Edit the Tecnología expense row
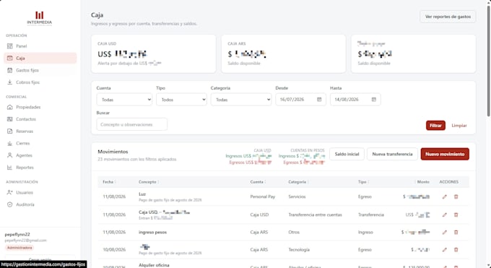491x268 pixels. click(x=444, y=250)
